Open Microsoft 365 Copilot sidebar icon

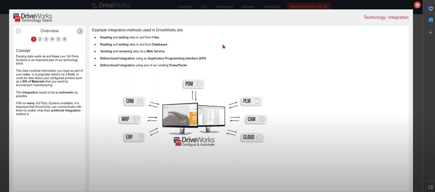(x=431, y=9)
